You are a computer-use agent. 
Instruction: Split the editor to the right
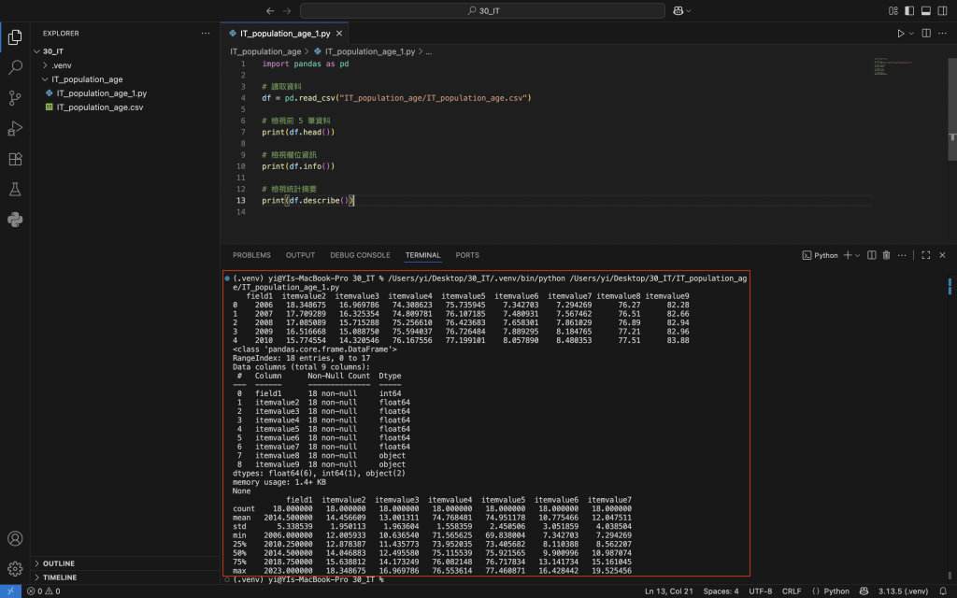[x=926, y=34]
